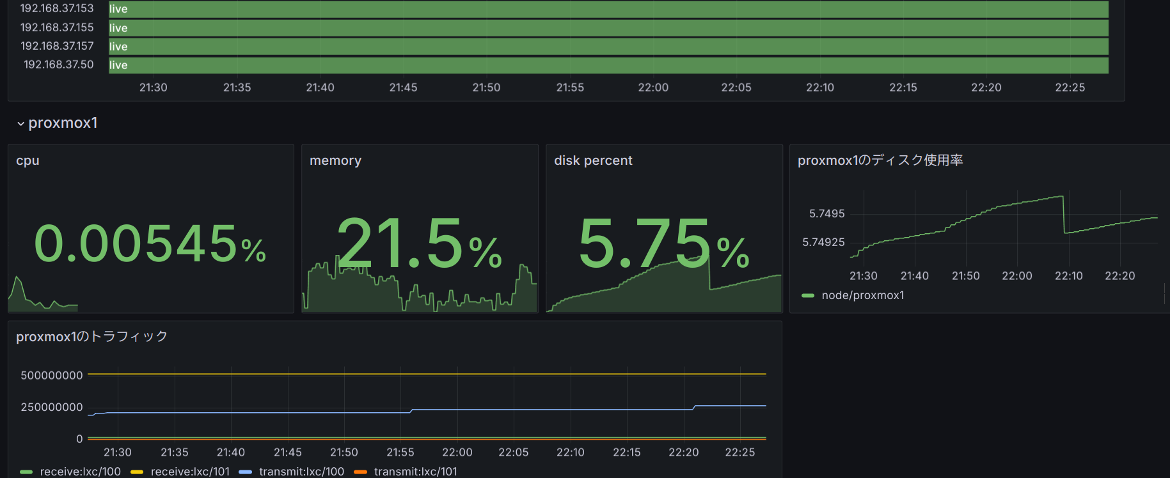Screen dimensions: 1170x478
Task: Click the blue transmit:lxc/100 color swatch
Action: [x=245, y=472]
